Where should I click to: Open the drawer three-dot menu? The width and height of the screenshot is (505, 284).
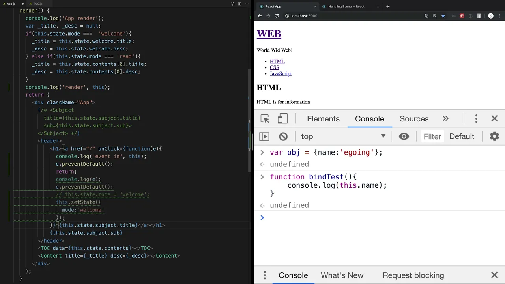[x=265, y=275]
